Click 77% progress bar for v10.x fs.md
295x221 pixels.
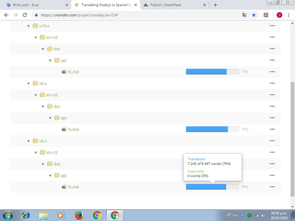click(212, 72)
